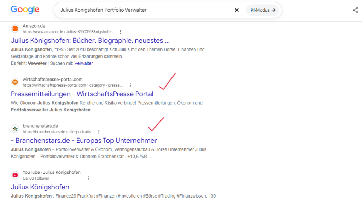
Task: Click the Amazon.de favicon
Action: point(15,29)
